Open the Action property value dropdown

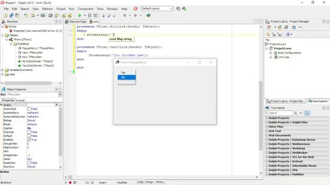[56, 105]
